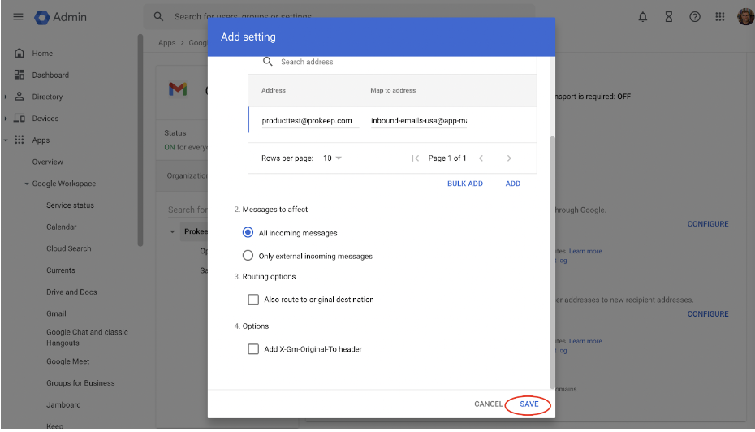The width and height of the screenshot is (755, 432).
Task: Go to next page of addresses
Action: 509,158
